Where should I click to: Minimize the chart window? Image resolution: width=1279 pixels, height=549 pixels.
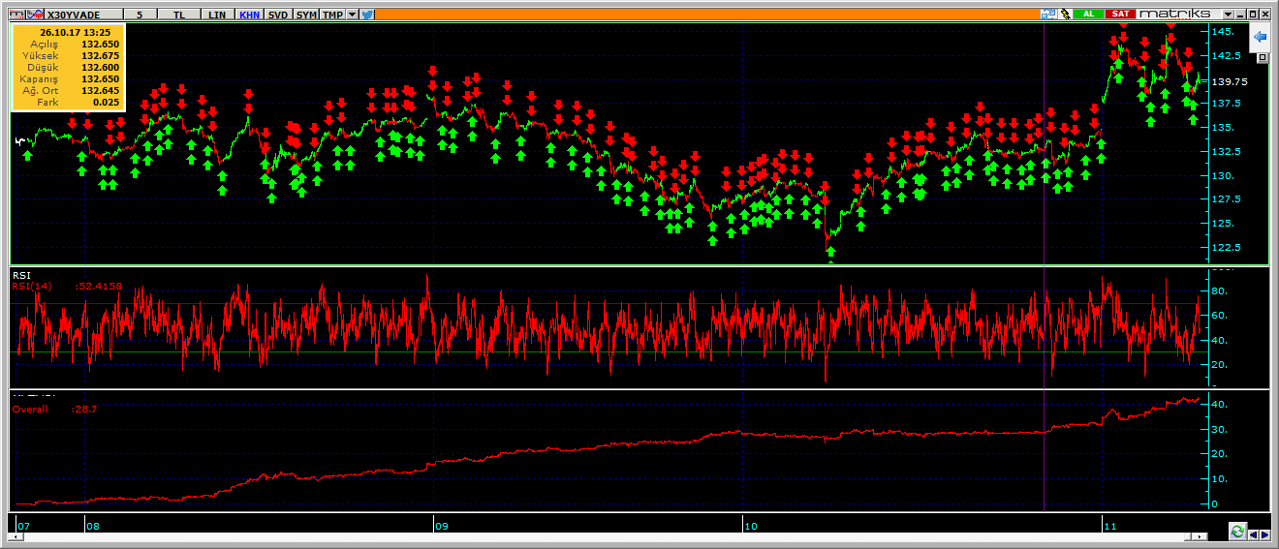(x=1241, y=15)
